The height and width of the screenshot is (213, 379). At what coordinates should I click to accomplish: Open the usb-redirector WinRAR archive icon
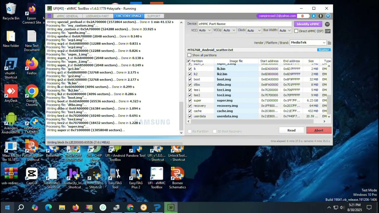tap(11, 176)
